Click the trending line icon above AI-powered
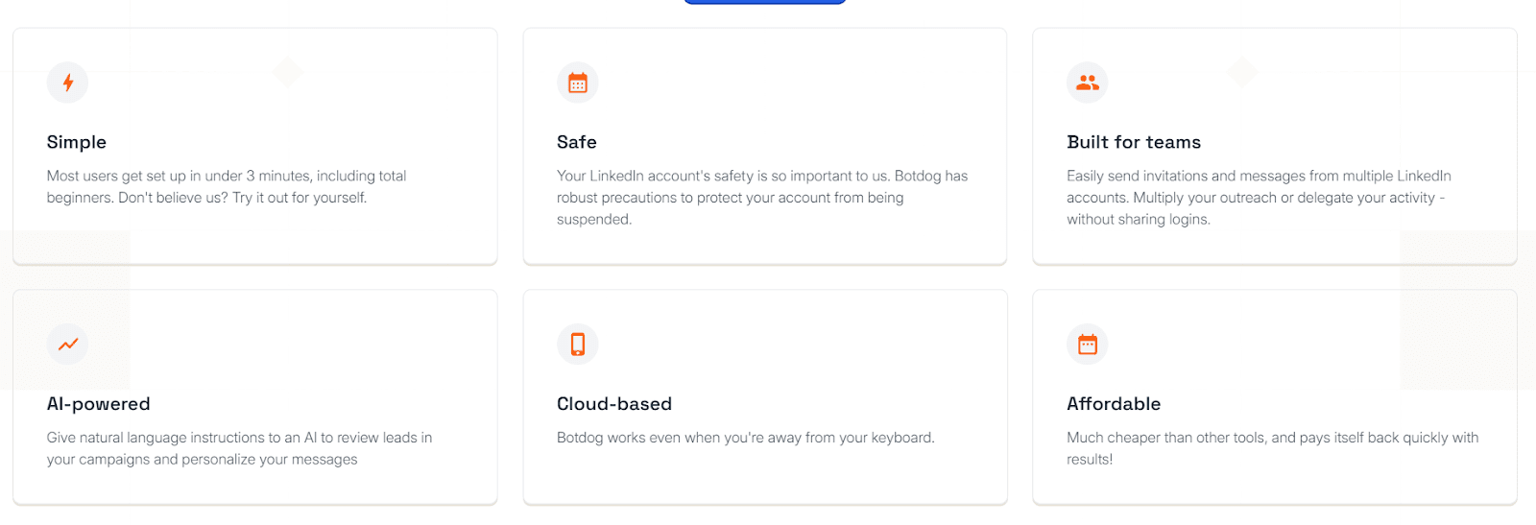 click(x=68, y=345)
